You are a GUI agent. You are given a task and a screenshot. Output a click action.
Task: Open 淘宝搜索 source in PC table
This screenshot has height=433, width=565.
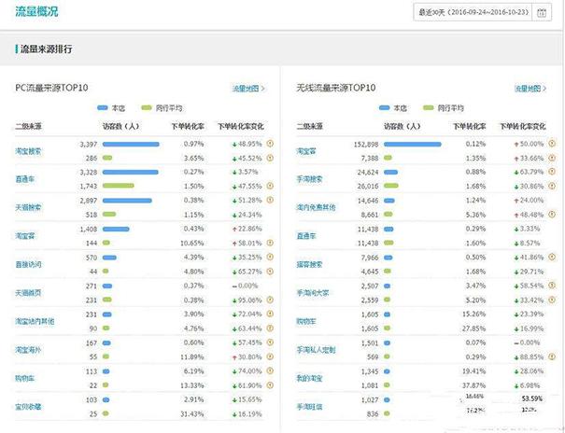[28, 151]
